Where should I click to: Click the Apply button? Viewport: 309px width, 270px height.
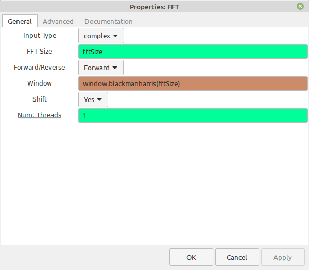[283, 257]
